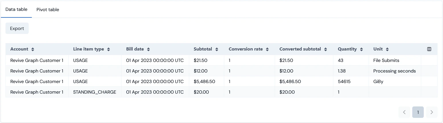The image size is (443, 123).
Task: Sort table by Unit icon
Action: pyautogui.click(x=387, y=49)
